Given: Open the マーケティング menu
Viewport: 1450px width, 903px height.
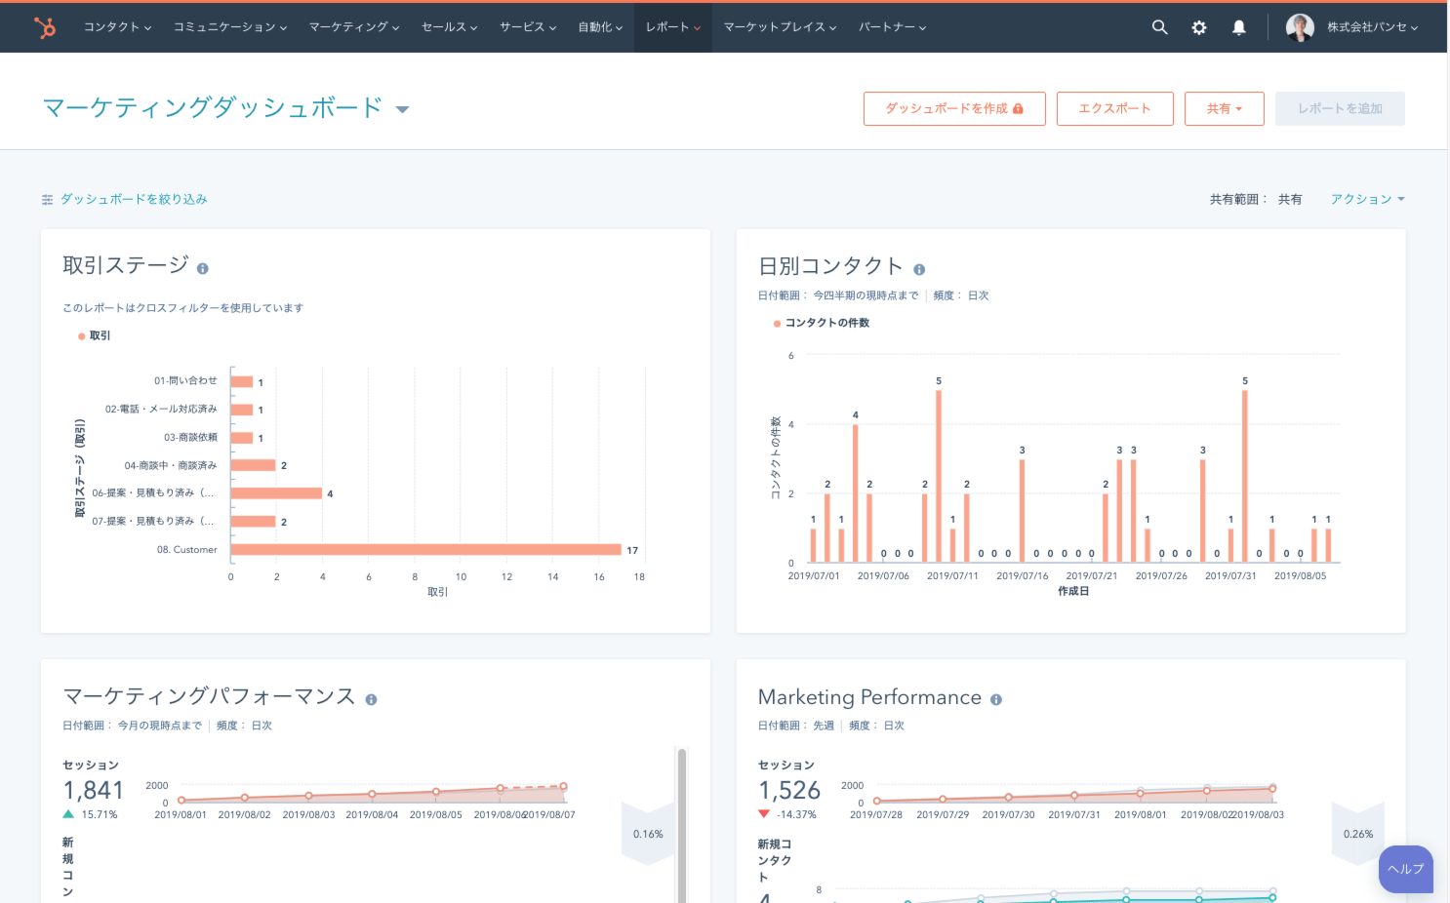Looking at the screenshot, I should click(353, 27).
